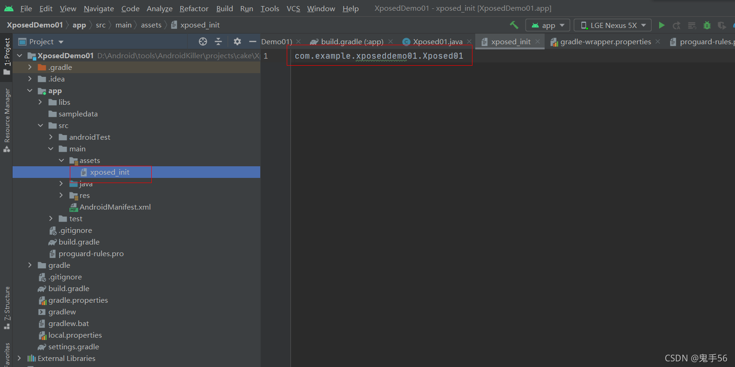The image size is (735, 367).
Task: Open the Resource Manager side panel
Action: [7, 120]
